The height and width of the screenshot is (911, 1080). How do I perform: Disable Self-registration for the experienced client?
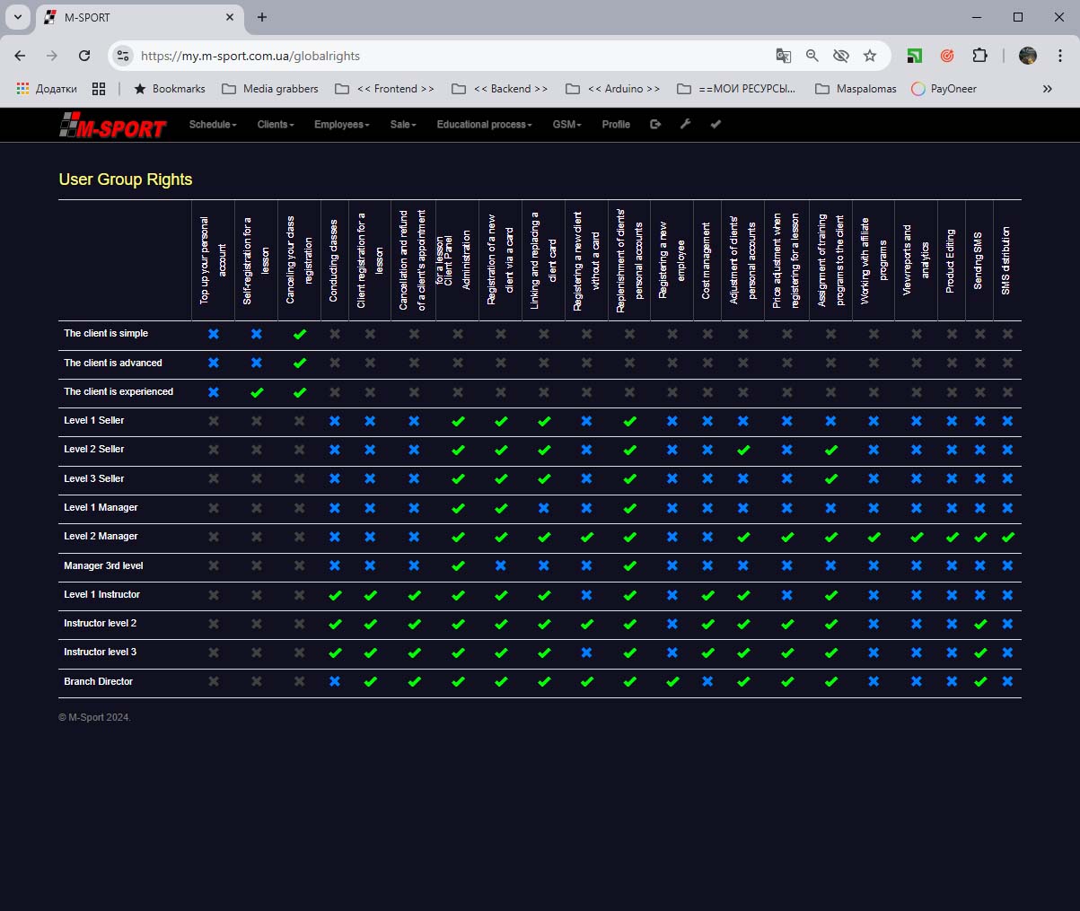[257, 392]
